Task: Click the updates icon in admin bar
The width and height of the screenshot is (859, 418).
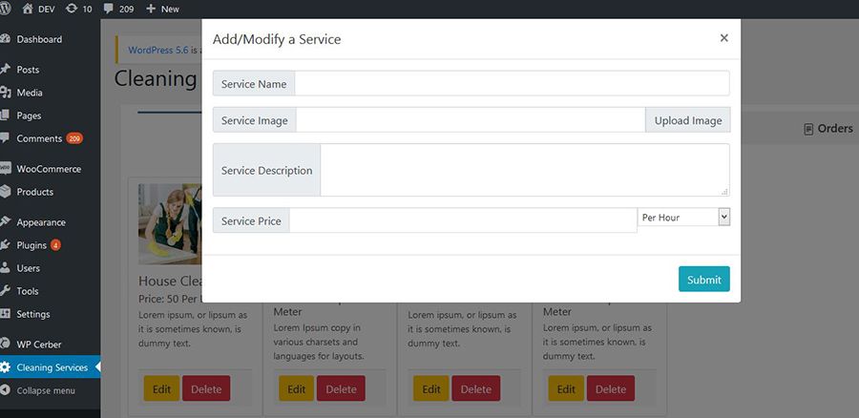Action: [x=72, y=9]
